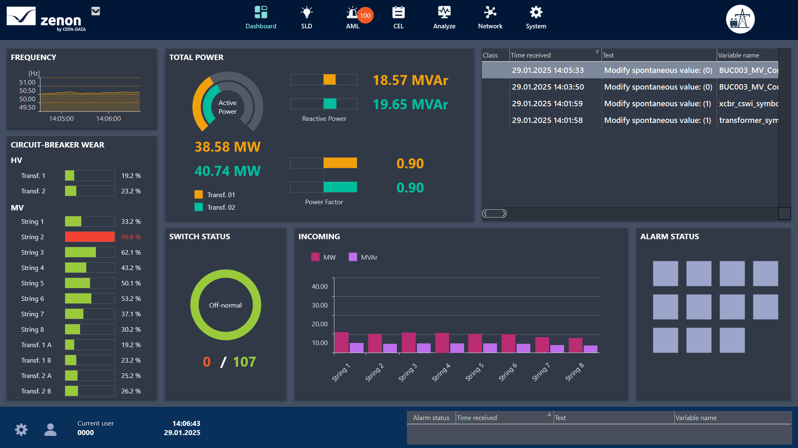Image resolution: width=798 pixels, height=448 pixels.
Task: Click the Transf. 02 teal legend swatch
Action: coord(198,207)
